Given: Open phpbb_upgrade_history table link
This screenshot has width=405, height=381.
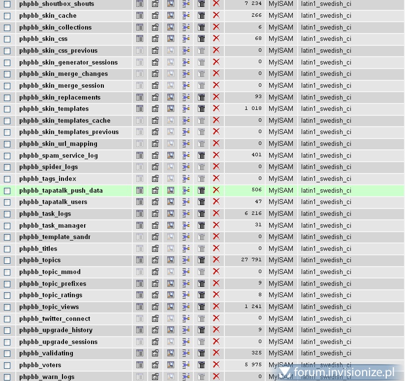Looking at the screenshot, I should 56,330.
